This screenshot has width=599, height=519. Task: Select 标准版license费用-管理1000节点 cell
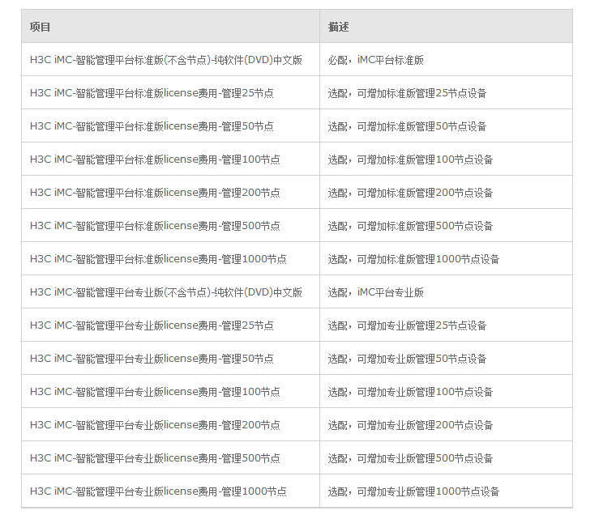coord(170,259)
